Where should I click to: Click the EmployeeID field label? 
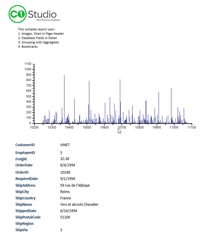(25, 152)
